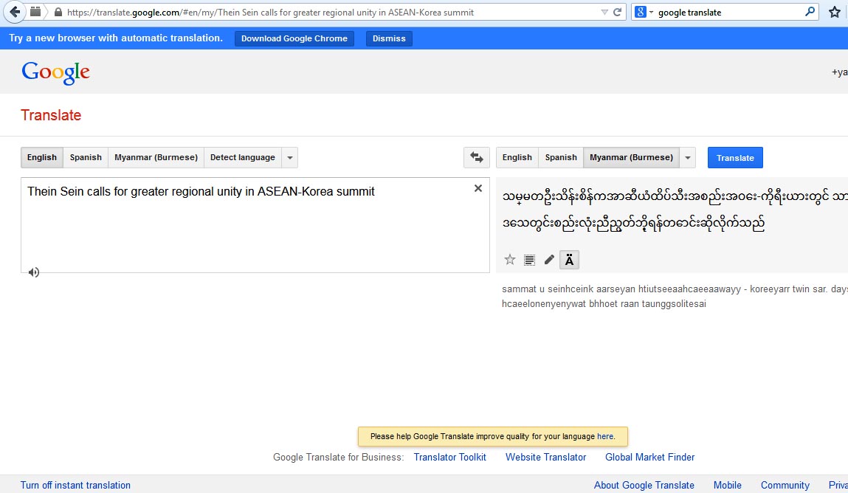This screenshot has width=848, height=493.
Task: Toggle the romanization Ä button
Action: tap(569, 260)
